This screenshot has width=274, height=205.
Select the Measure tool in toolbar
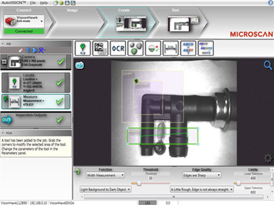[x=171, y=48]
